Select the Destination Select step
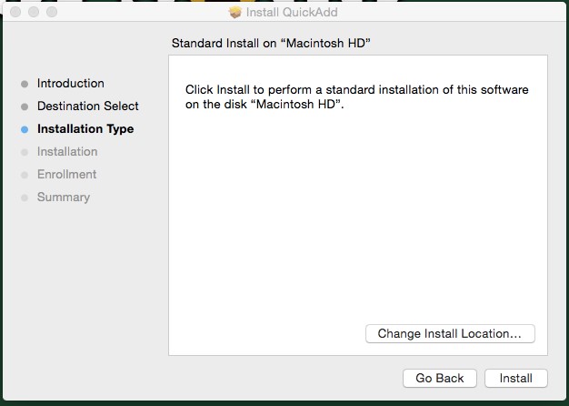This screenshot has height=406, width=569. coord(88,107)
